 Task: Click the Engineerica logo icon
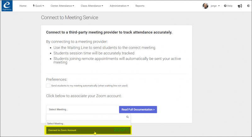(x=7, y=6)
